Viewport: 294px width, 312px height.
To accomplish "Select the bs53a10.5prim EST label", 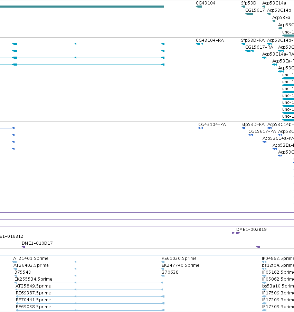I will [x=278, y=286].
